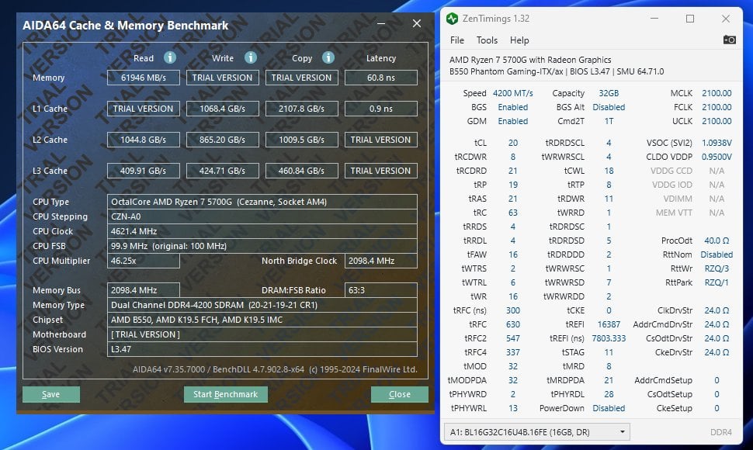Click tRC value 63

(513, 213)
